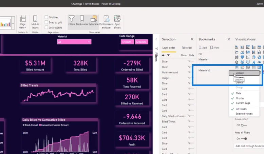
Task: Tick the Lock objects checkbox
Action: [x=46, y=27]
